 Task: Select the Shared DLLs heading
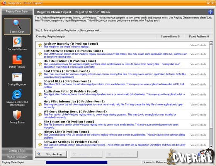[x=67, y=81]
